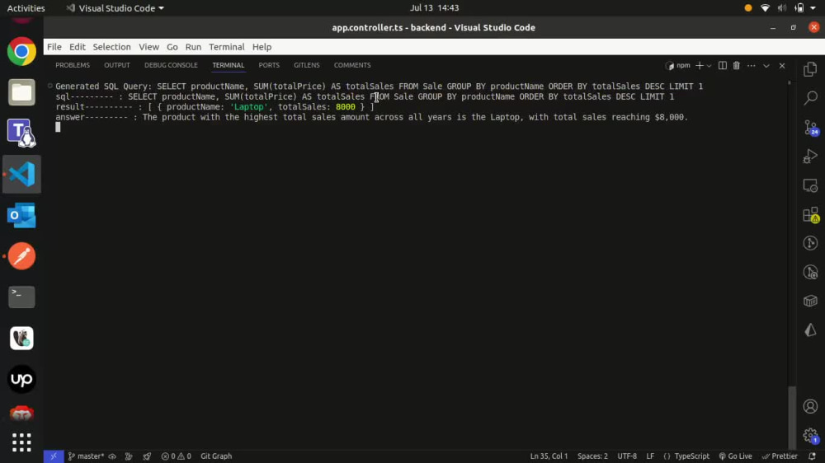Screen dimensions: 825x463
Task: Click the terminal scrollbar thumb
Action: [792, 418]
